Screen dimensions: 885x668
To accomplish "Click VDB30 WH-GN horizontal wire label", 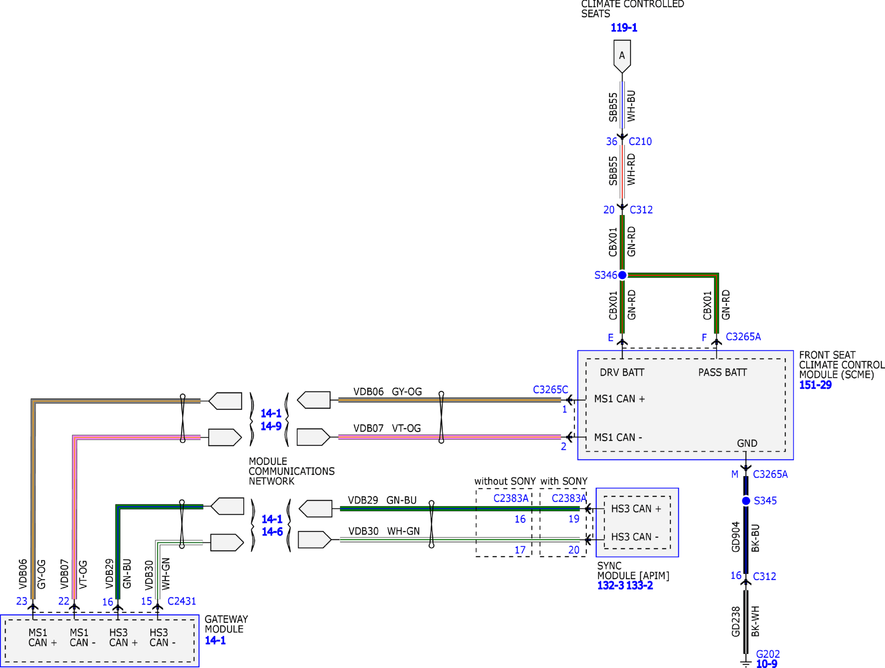I will 384,532.
